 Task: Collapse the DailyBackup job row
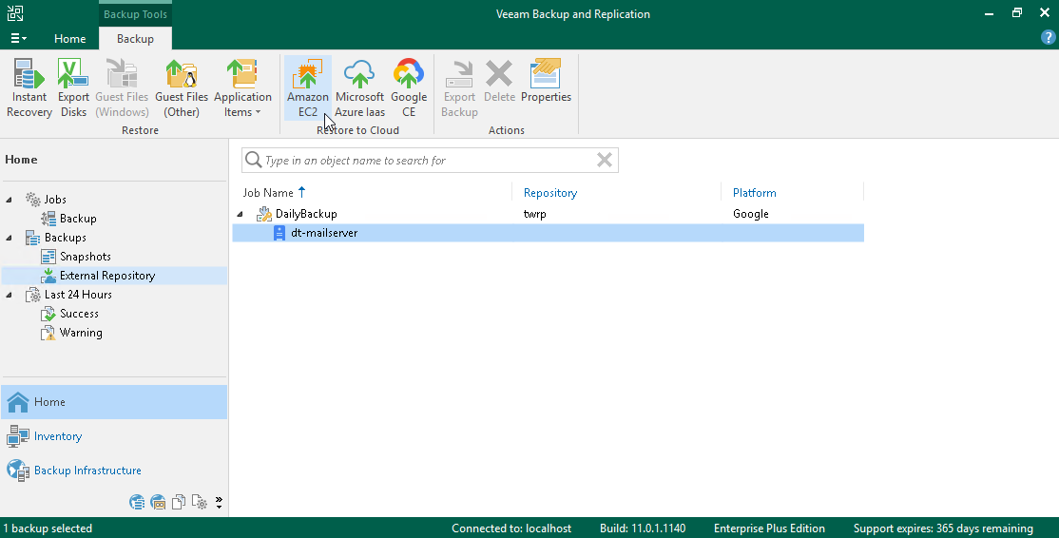(240, 214)
